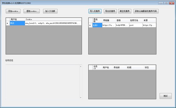The image size is (176, 108).
Task: Click the cookie value cell starting wxa_level
Action: coord(53,23)
